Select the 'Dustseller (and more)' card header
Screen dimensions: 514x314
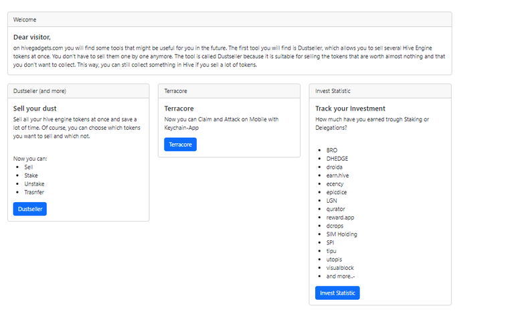[78, 91]
